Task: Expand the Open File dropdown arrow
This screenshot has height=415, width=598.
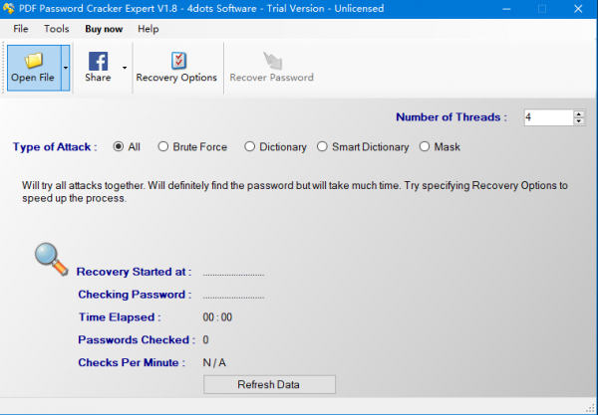Action: [x=66, y=68]
